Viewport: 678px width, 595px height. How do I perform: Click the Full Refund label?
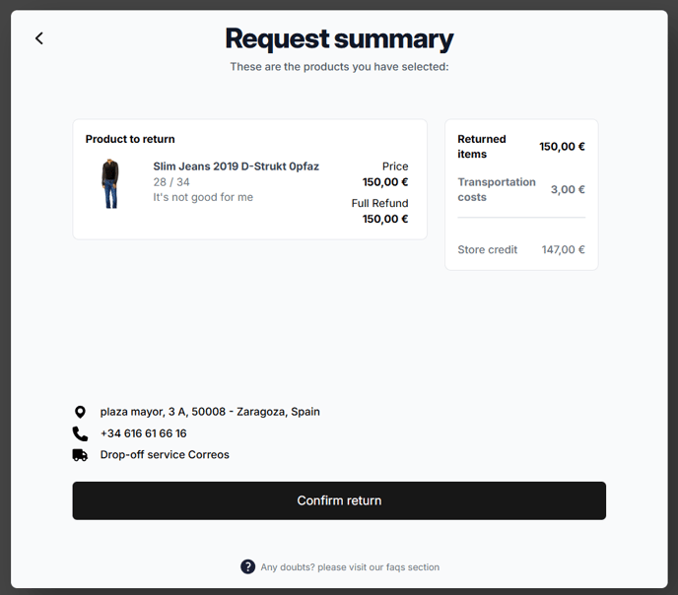coord(379,203)
